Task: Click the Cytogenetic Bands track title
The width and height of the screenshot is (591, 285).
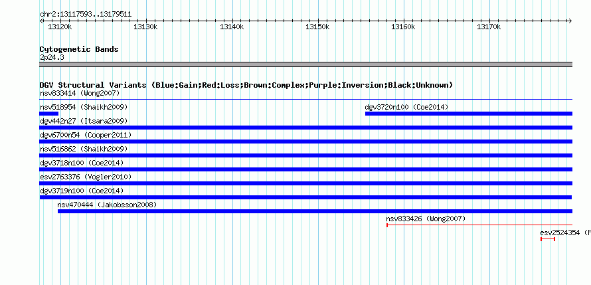Action: point(79,49)
